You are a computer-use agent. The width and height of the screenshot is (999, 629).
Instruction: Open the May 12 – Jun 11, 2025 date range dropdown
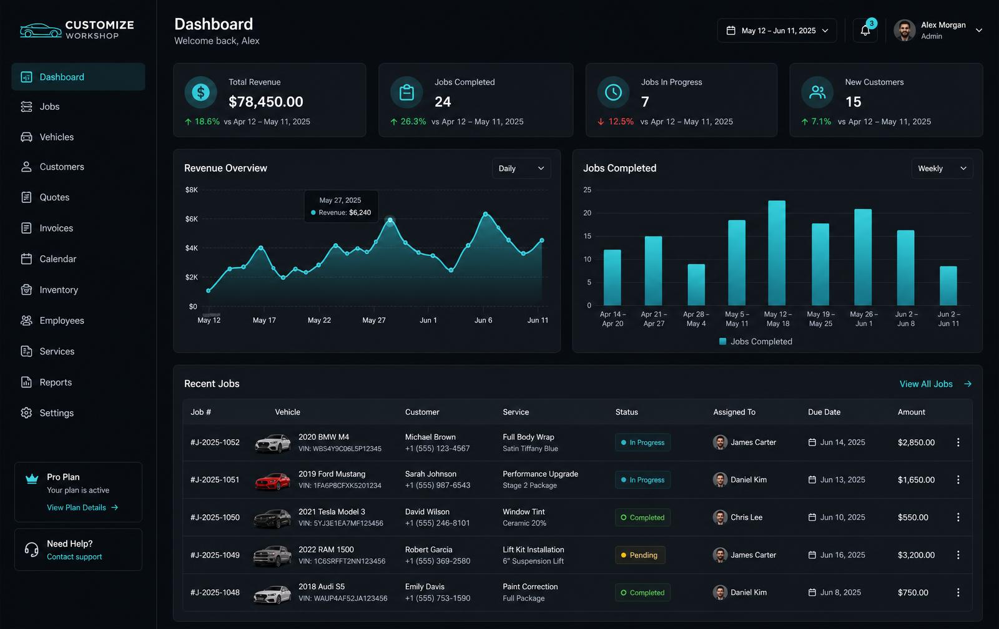tap(777, 31)
